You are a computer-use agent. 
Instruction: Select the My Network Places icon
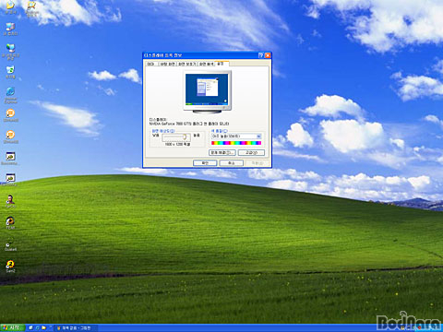click(10, 52)
